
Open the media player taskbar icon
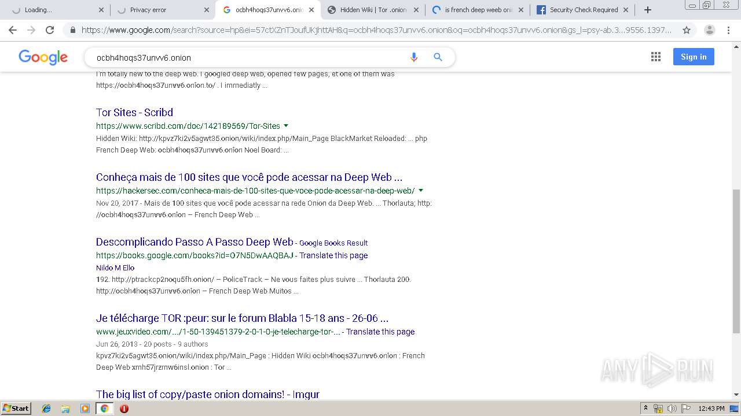point(85,408)
